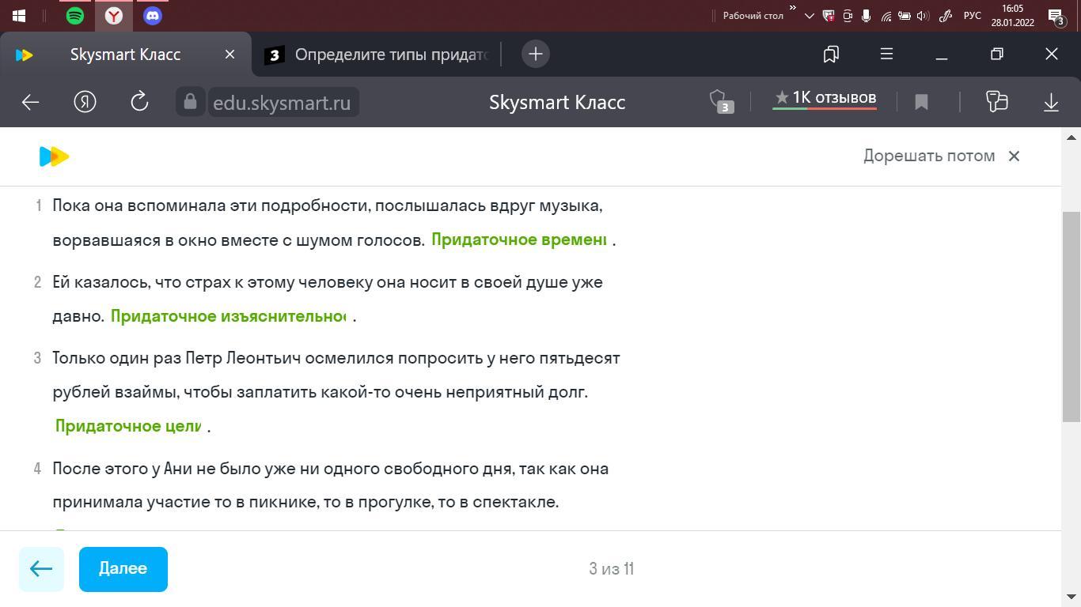Open the "Придаточное цели" answer dropdown
The width and height of the screenshot is (1081, 607).
(128, 426)
